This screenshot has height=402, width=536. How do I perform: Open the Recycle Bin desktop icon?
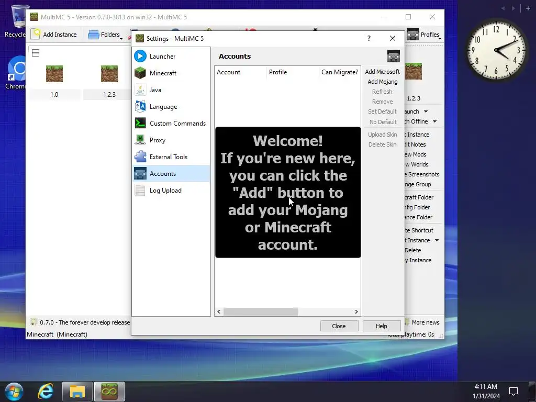[x=17, y=21]
